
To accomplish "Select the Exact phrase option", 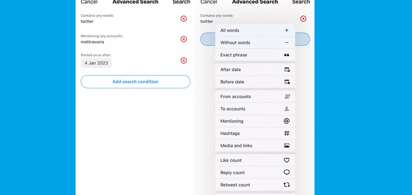I will [x=255, y=55].
